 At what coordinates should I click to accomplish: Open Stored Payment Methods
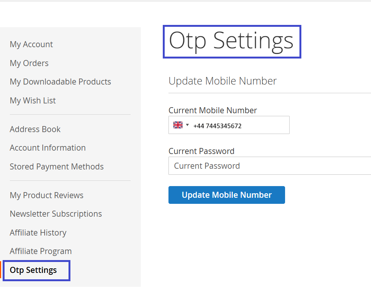point(57,166)
